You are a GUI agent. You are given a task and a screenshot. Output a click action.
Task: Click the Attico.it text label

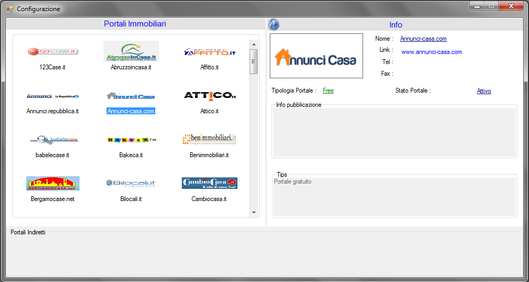click(x=209, y=111)
